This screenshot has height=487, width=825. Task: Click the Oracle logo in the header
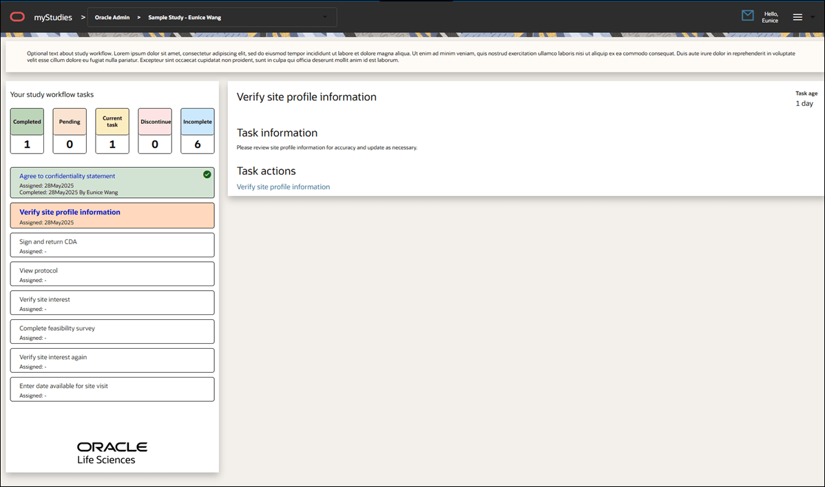click(x=17, y=17)
